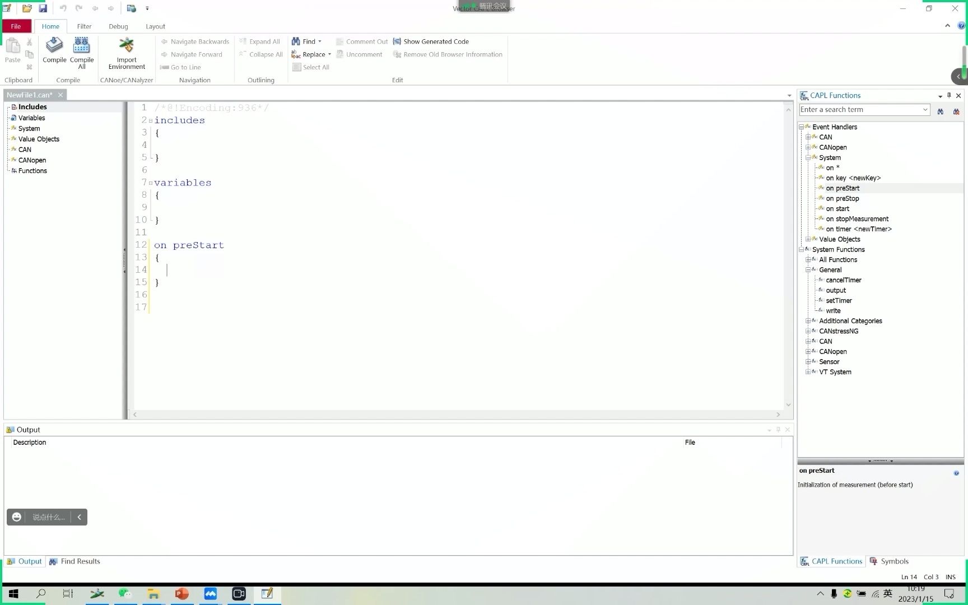Click the emoji icon in chat overlay
This screenshot has width=968, height=605.
click(17, 517)
